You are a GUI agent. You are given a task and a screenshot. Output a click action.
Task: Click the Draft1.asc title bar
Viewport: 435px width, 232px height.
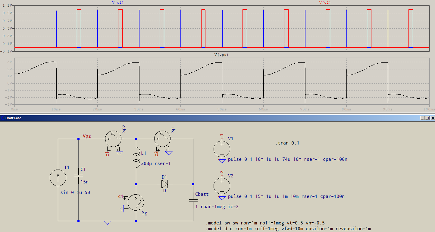(x=217, y=118)
